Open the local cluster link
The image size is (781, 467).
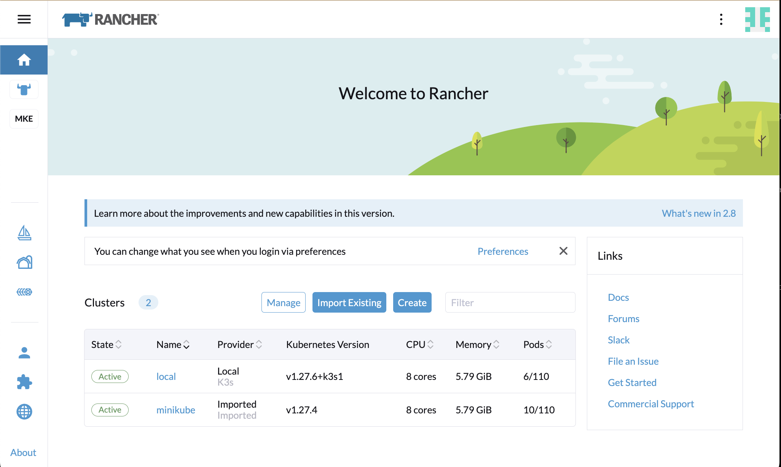click(166, 376)
